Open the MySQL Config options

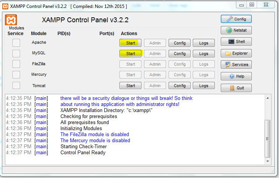click(x=180, y=54)
